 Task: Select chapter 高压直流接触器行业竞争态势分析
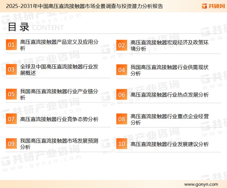[x=59, y=119]
